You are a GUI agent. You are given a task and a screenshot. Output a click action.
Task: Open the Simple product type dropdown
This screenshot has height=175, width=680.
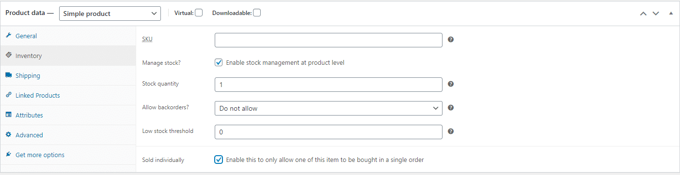pyautogui.click(x=110, y=14)
